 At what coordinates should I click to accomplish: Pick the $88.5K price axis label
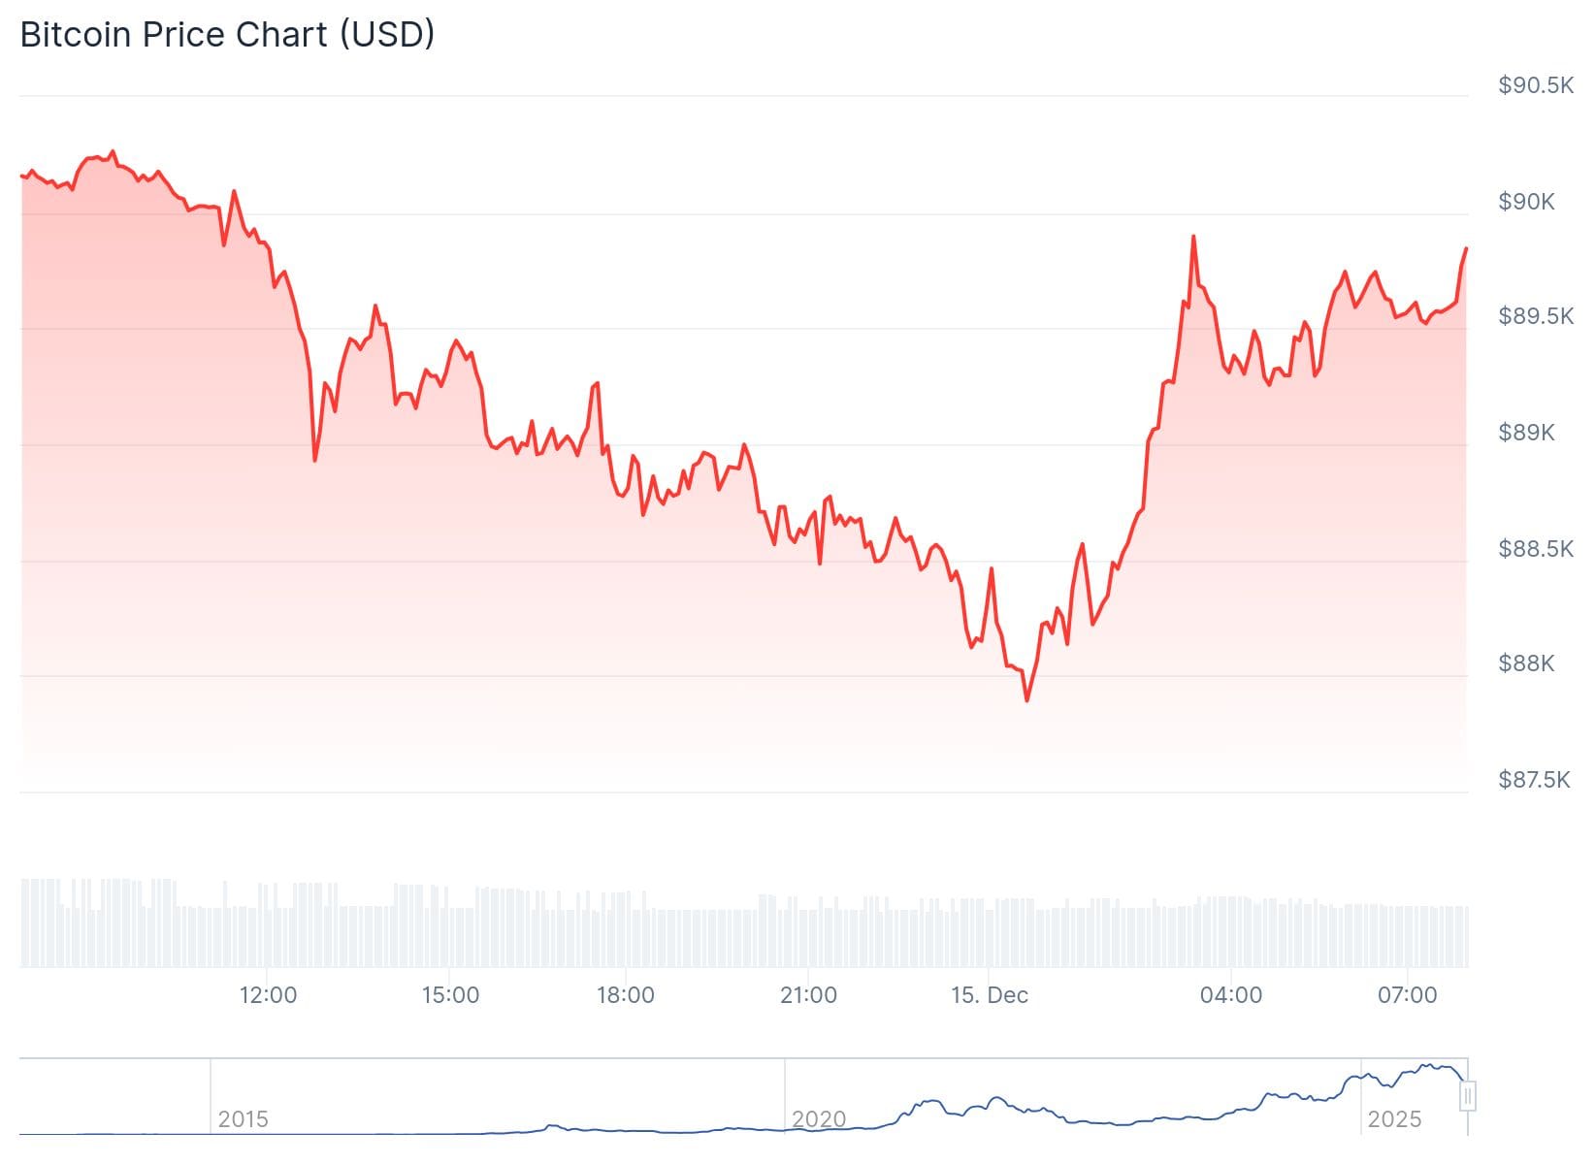tap(1535, 549)
